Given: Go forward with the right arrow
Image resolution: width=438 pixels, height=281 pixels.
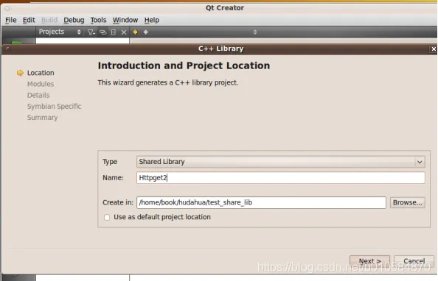Looking at the screenshot, I should [145, 32].
